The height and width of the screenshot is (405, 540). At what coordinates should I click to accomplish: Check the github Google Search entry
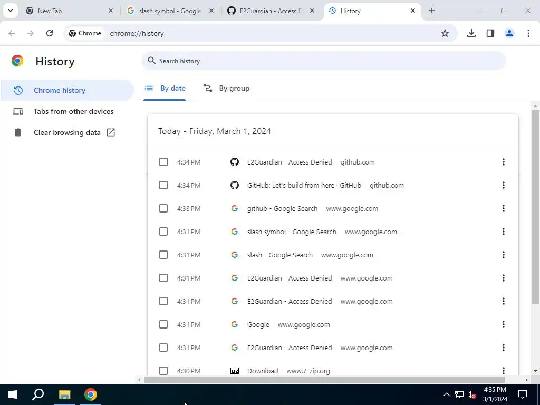[x=163, y=208]
